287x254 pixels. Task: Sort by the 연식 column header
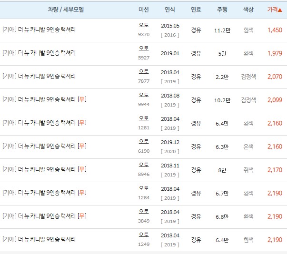170,10
